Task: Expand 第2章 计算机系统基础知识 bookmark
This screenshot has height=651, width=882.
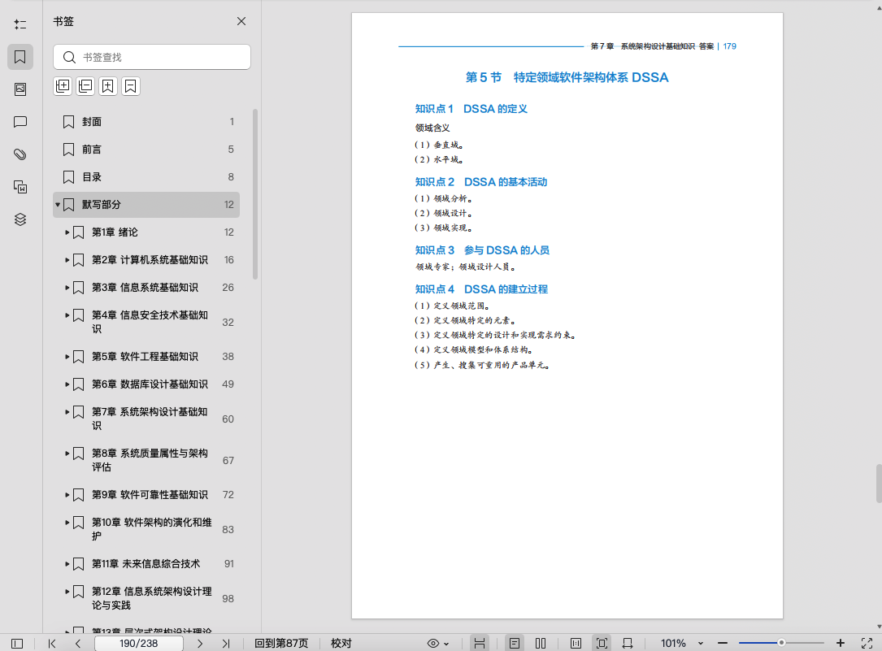Action: 67,260
